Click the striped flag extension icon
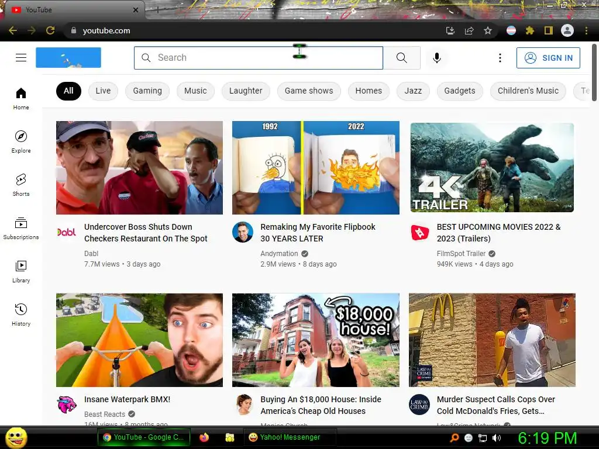Image resolution: width=599 pixels, height=449 pixels. (511, 30)
